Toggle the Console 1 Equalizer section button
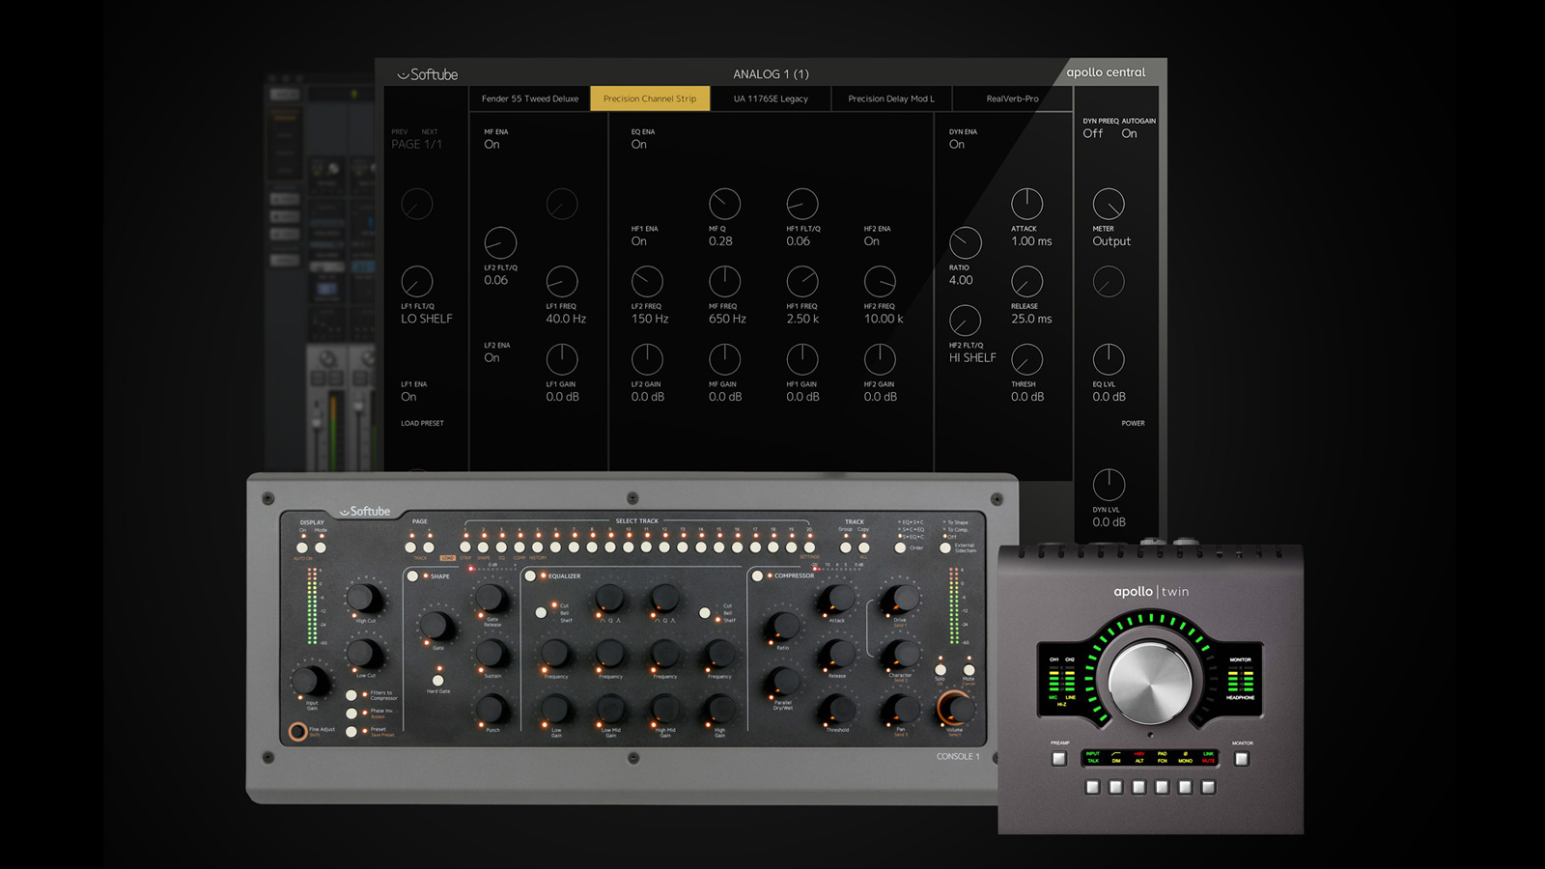The image size is (1545, 869). point(529,575)
